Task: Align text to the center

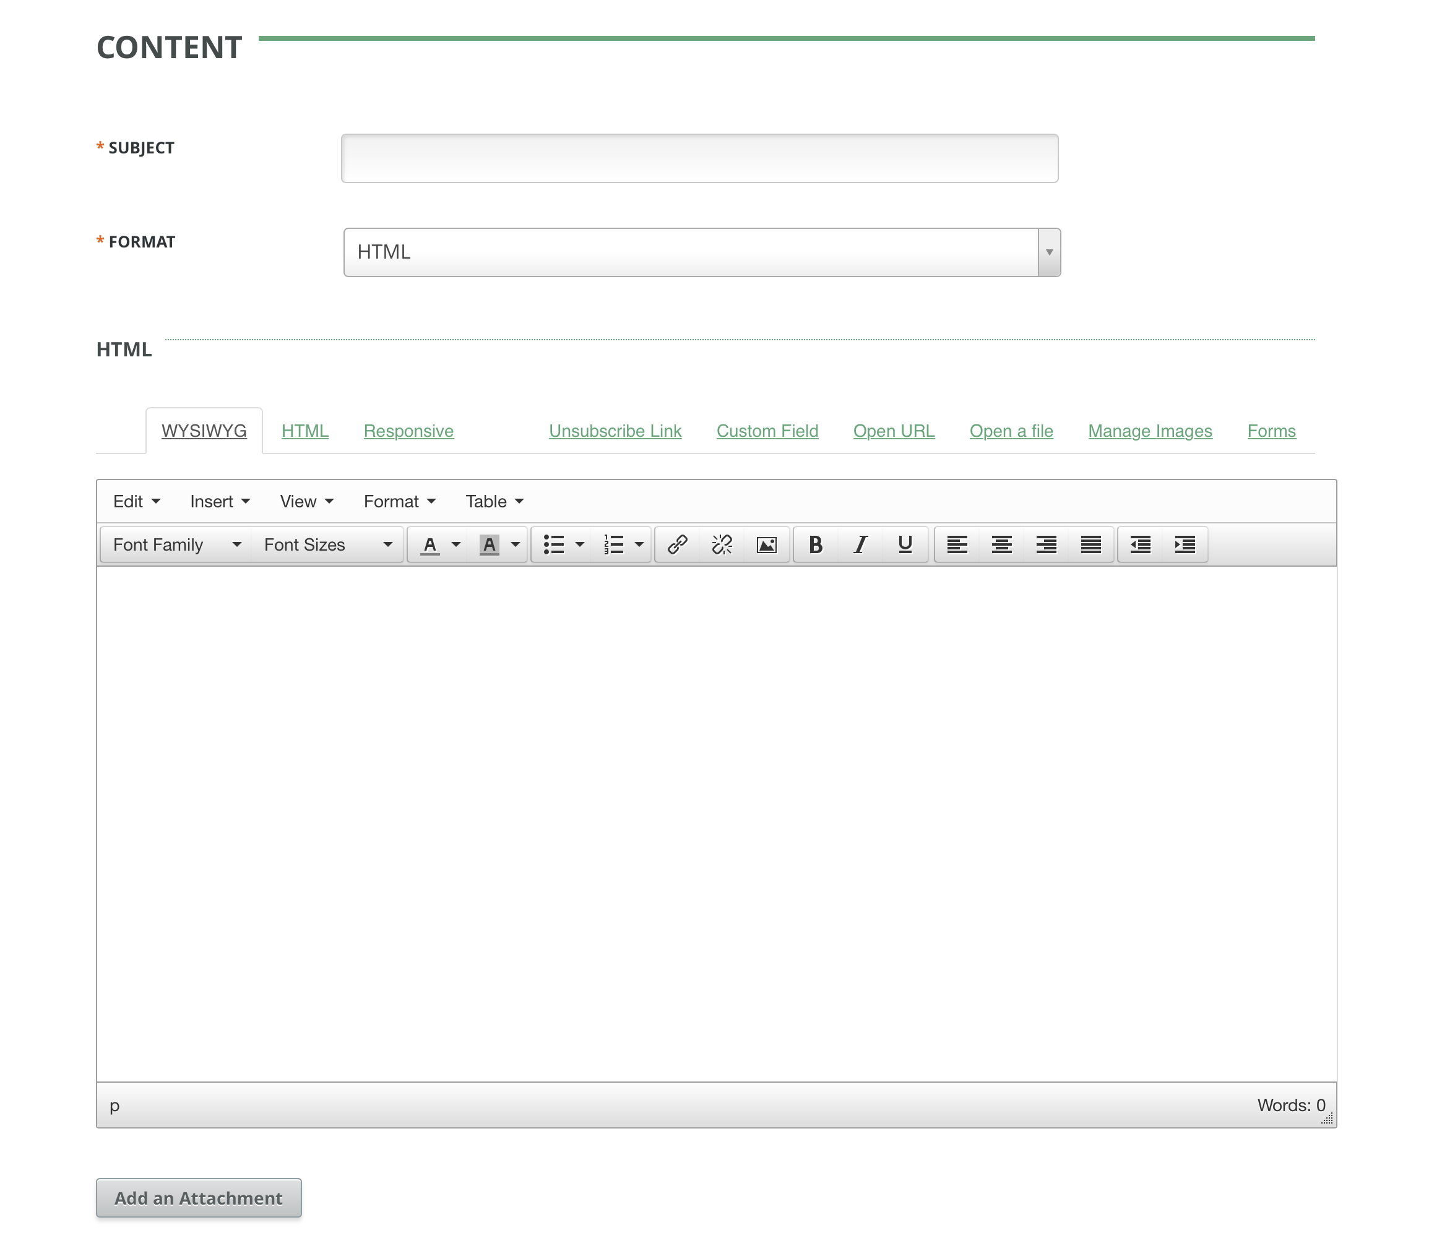Action: coord(1001,544)
